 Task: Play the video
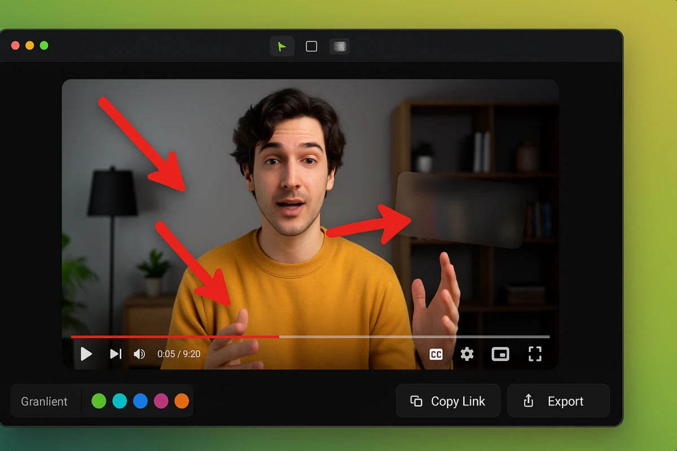pos(86,354)
